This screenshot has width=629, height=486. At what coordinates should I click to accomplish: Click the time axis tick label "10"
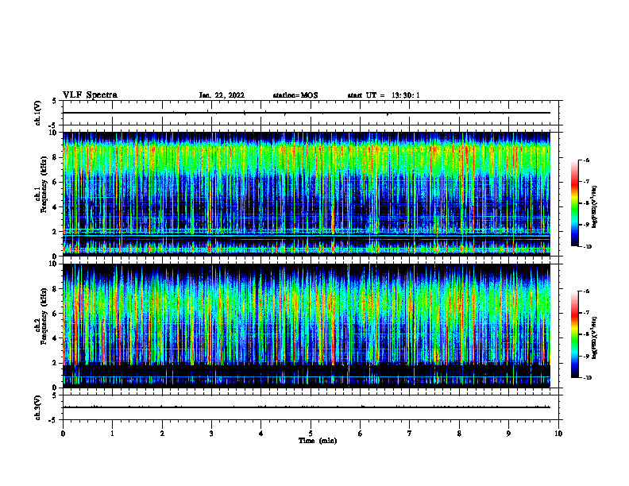(558, 434)
